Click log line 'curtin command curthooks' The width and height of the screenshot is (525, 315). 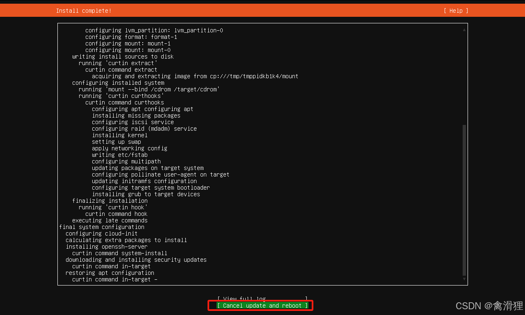tap(125, 102)
